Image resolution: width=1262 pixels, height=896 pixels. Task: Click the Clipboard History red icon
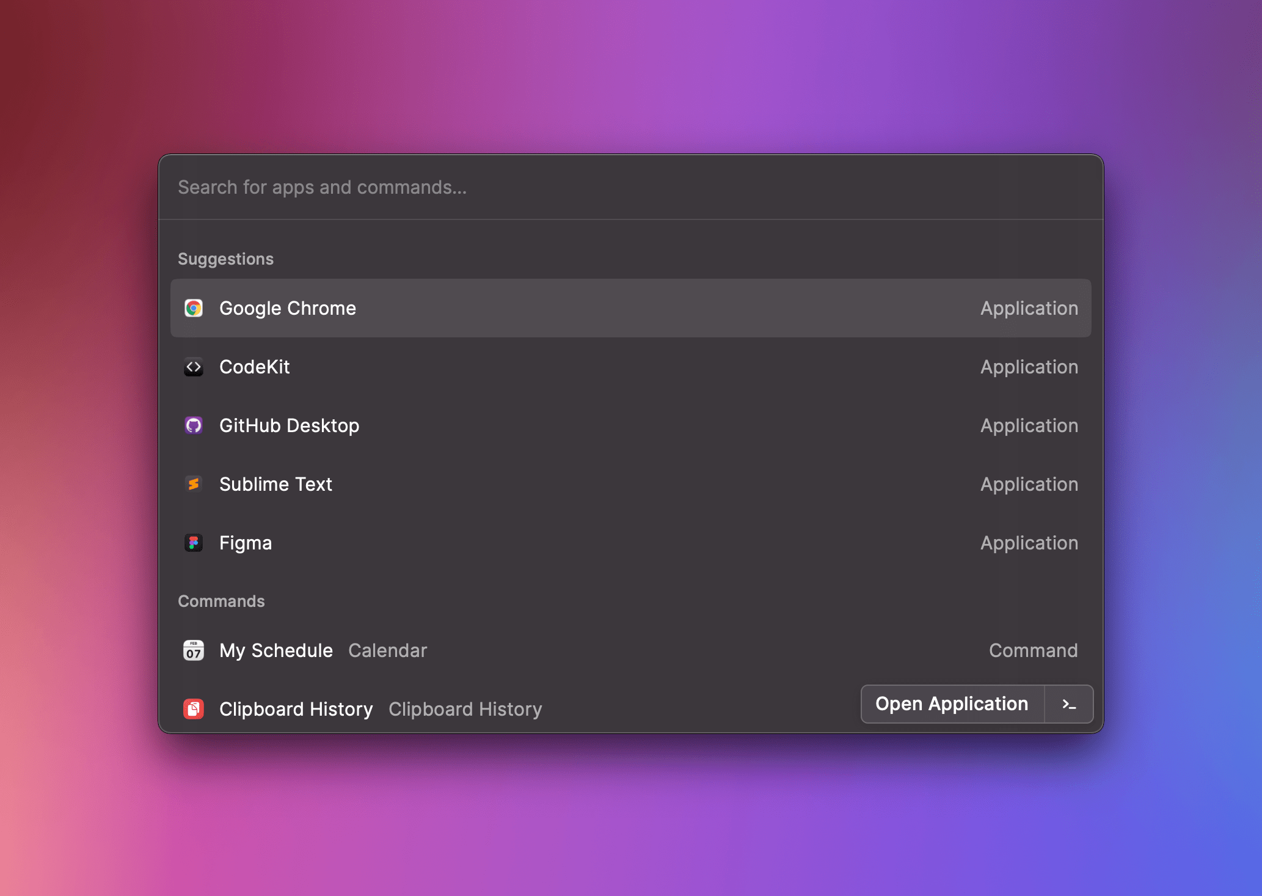[x=194, y=709]
